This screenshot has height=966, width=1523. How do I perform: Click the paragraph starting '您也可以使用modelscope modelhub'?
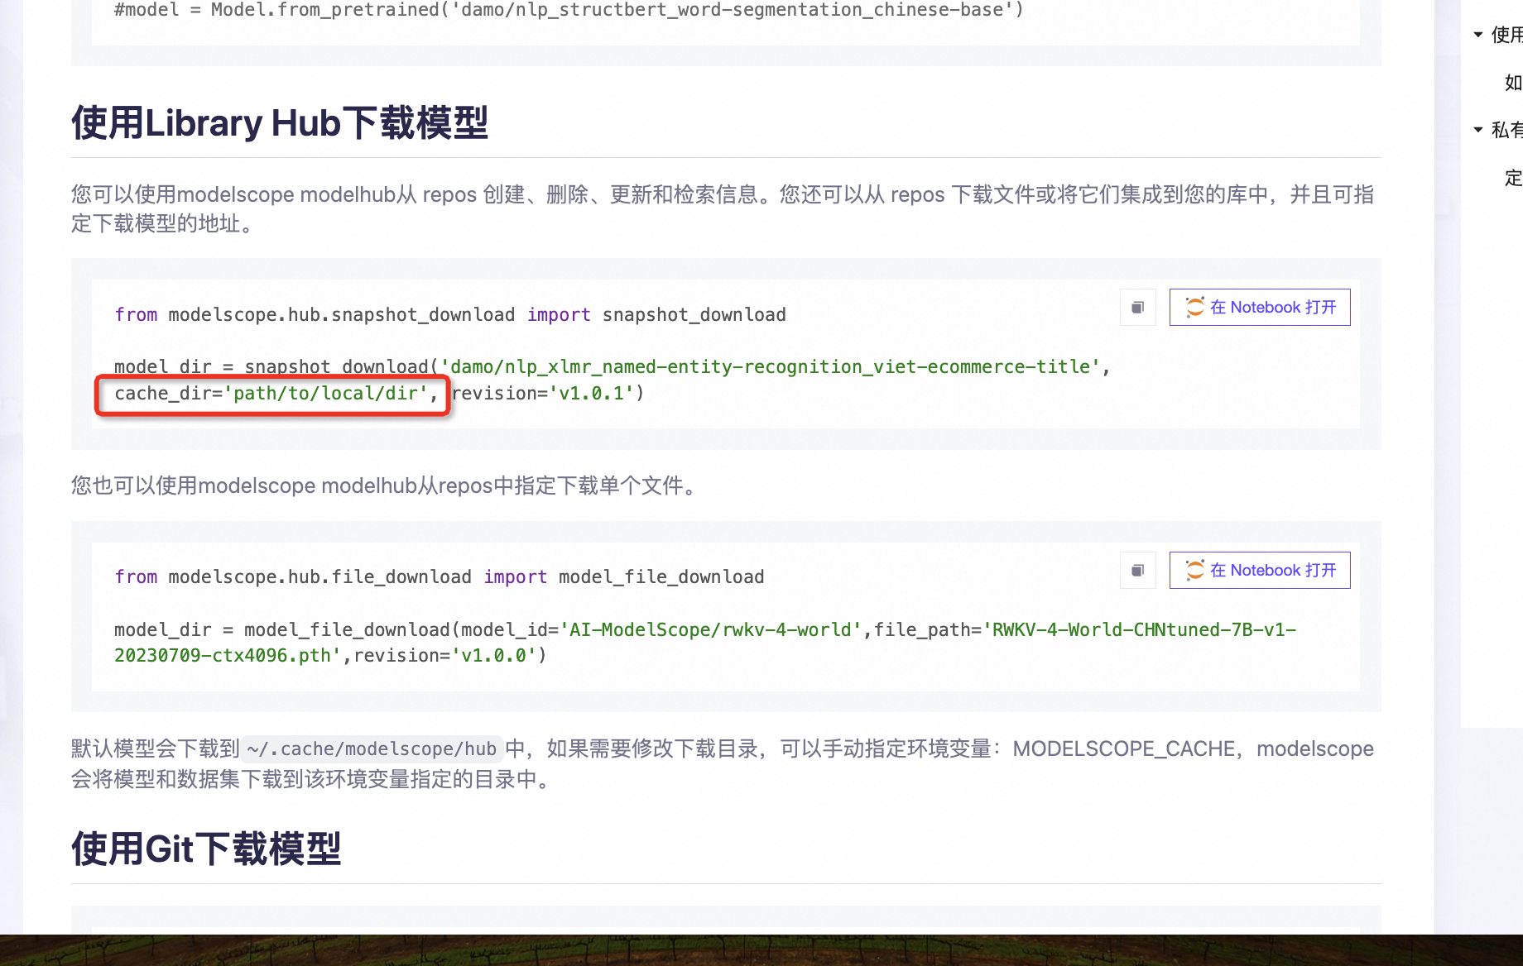[x=387, y=485]
